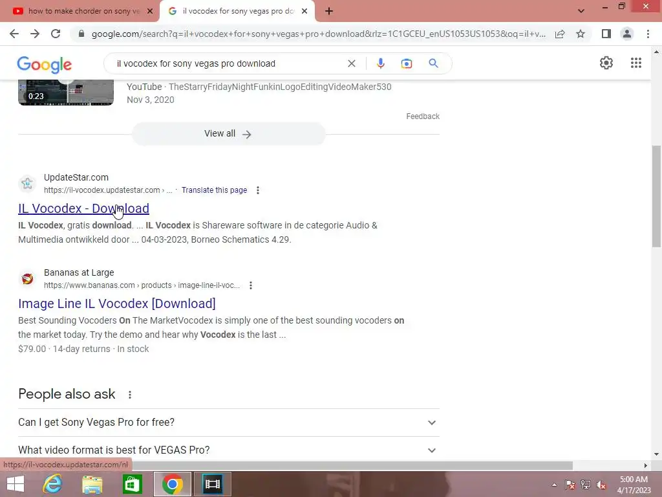
Task: Search by image with the camera icon
Action: (407, 63)
